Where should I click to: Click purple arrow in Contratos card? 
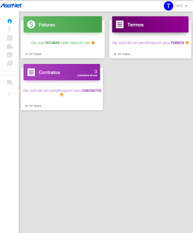click(26, 106)
